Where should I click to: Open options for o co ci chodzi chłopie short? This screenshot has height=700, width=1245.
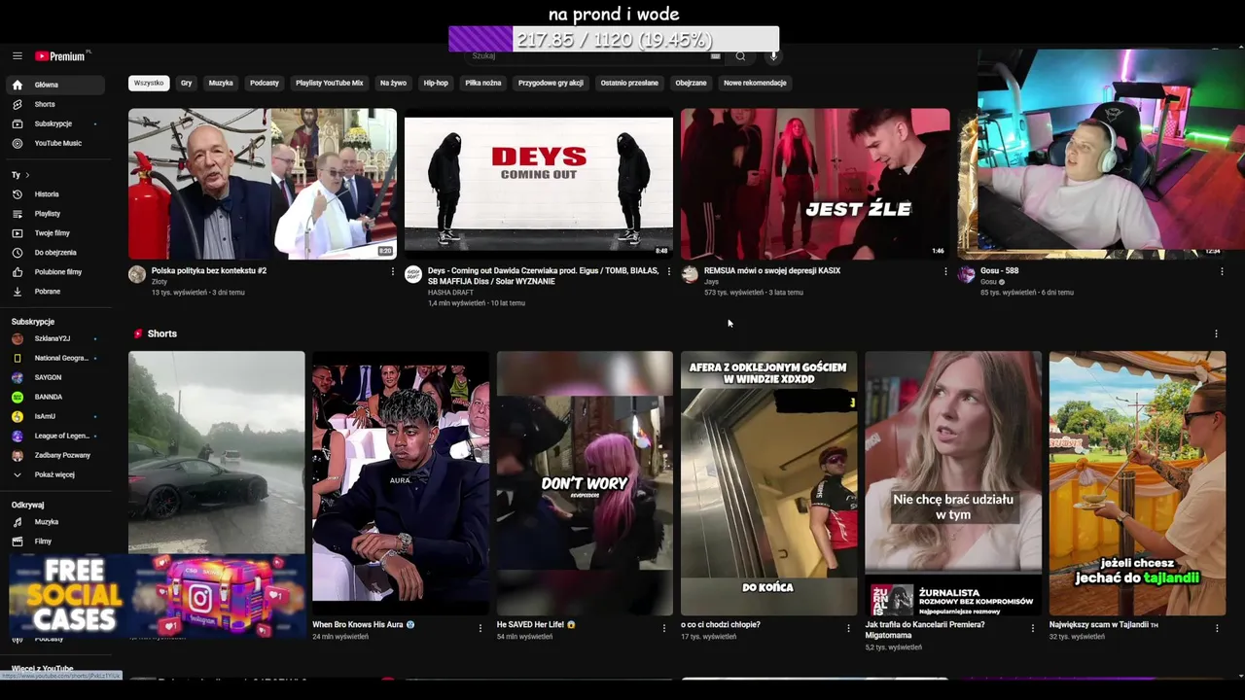tap(849, 628)
